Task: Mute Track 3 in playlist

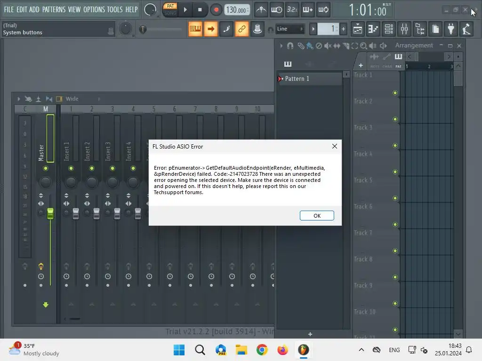Action: pyautogui.click(x=395, y=146)
